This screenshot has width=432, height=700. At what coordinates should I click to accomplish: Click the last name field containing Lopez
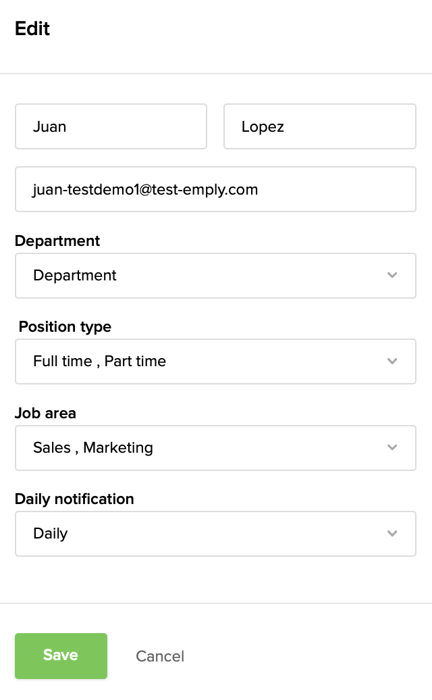(320, 126)
